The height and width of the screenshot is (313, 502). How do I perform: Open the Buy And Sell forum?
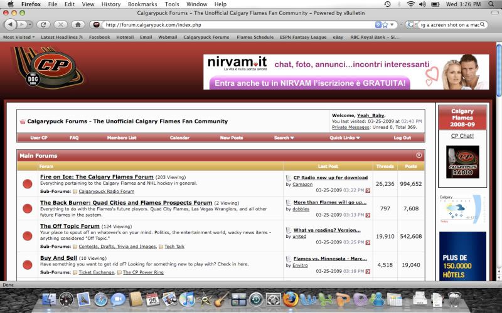(58, 257)
